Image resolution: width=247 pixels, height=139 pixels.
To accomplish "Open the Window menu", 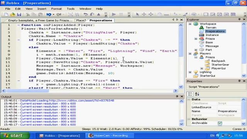I will click(85, 9).
